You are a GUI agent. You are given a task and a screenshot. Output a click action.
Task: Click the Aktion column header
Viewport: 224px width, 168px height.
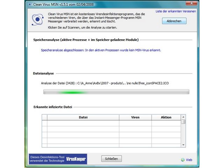(x=166, y=117)
